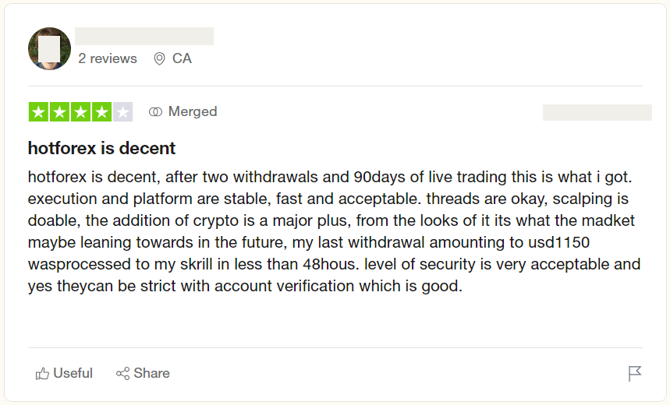
Task: Open the "hotforex is decent" review title
Action: (102, 148)
